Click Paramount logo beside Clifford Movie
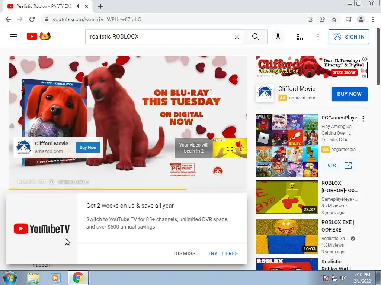Image resolution: width=381 pixels, height=285 pixels. point(265,93)
